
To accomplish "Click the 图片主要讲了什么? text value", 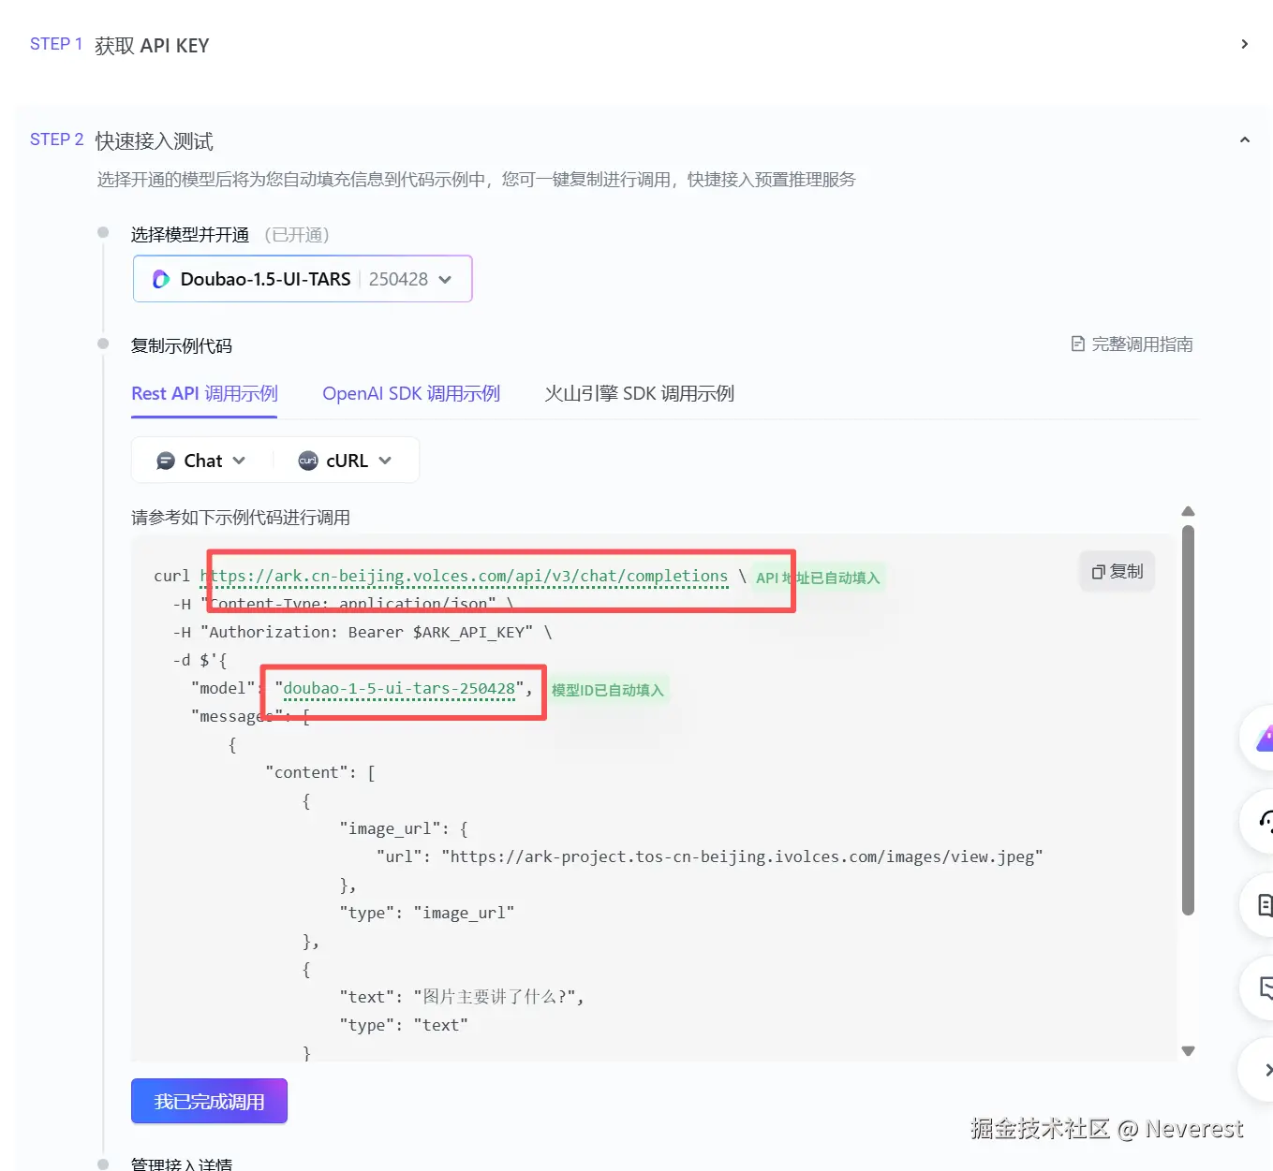I will 495,998.
